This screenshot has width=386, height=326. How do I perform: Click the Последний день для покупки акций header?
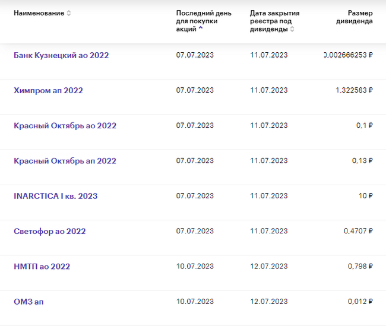click(204, 21)
